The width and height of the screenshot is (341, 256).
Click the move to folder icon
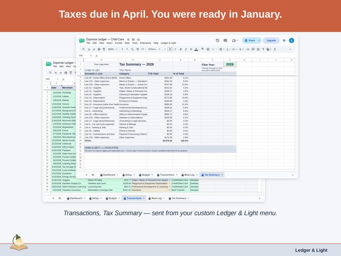pyautogui.click(x=133, y=40)
